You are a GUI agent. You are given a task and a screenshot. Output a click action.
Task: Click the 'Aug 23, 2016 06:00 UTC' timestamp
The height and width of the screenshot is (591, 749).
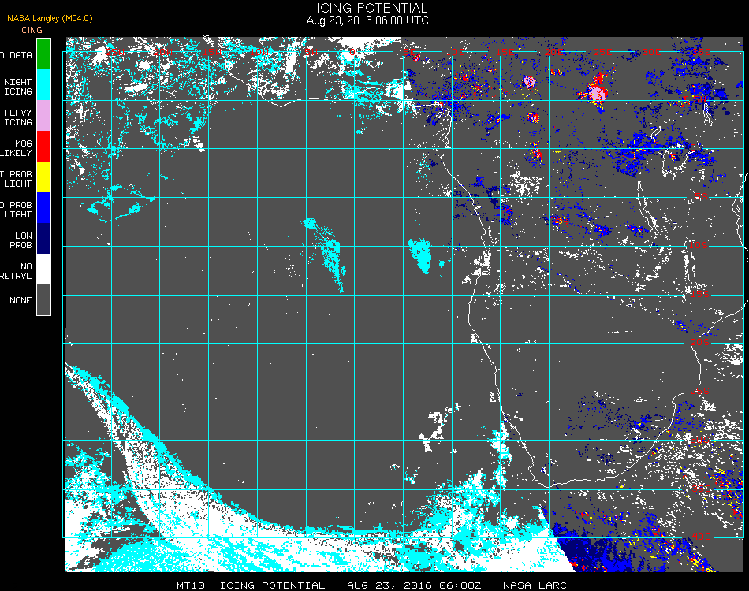point(367,20)
